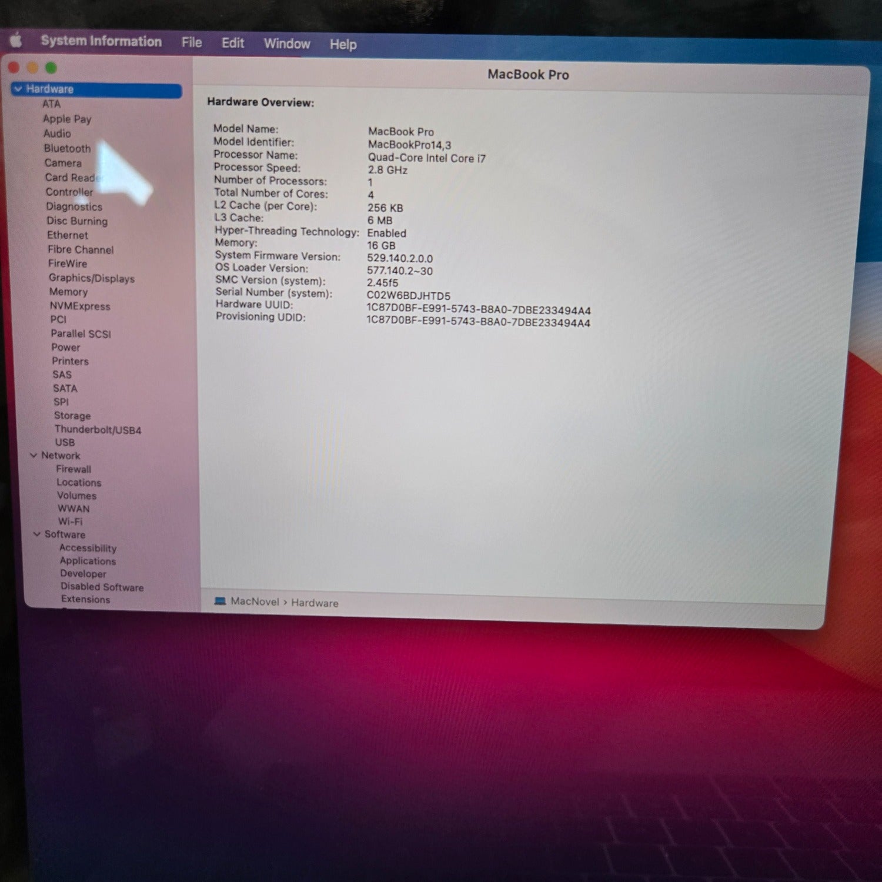Image resolution: width=882 pixels, height=882 pixels.
Task: Select FireWire in the sidebar
Action: [68, 263]
